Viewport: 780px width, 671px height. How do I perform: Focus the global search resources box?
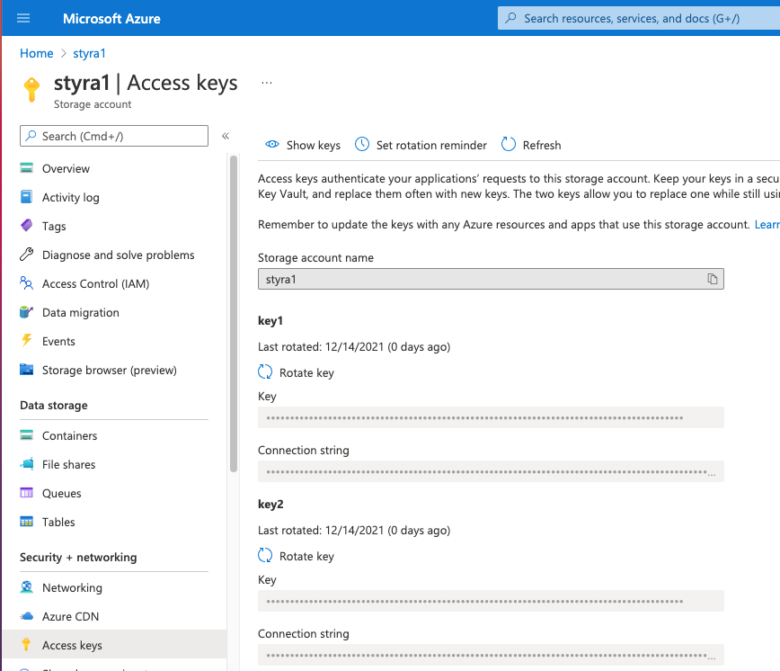pyautogui.click(x=639, y=18)
